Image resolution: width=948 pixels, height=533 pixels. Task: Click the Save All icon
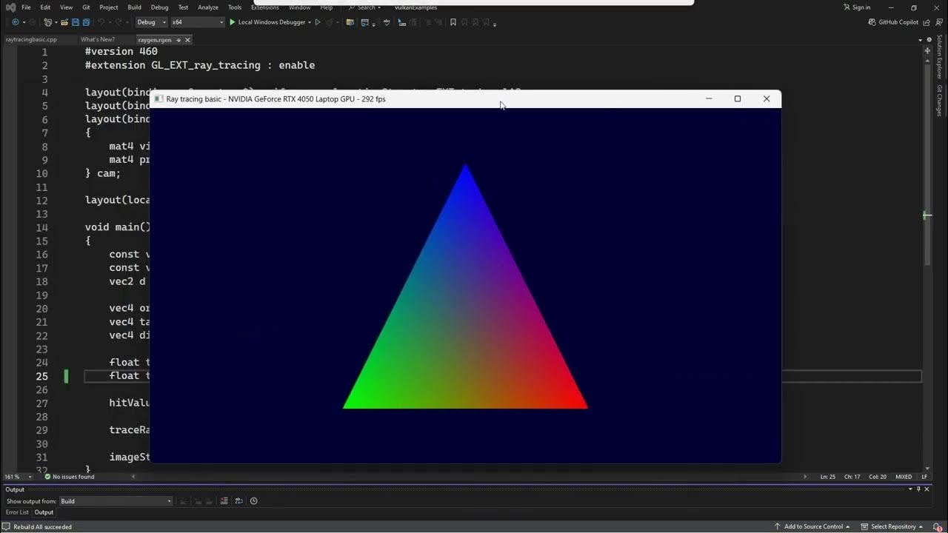pos(86,22)
